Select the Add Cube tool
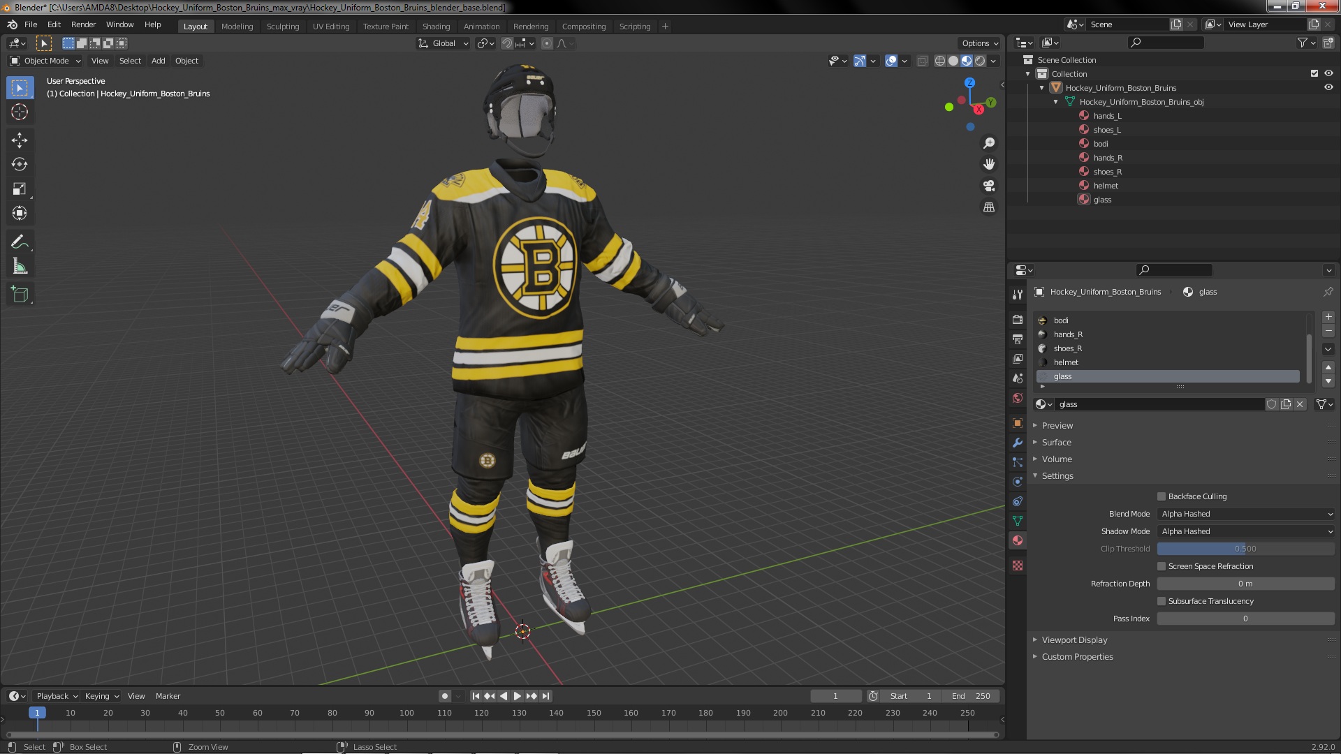This screenshot has height=754, width=1341. click(x=20, y=295)
